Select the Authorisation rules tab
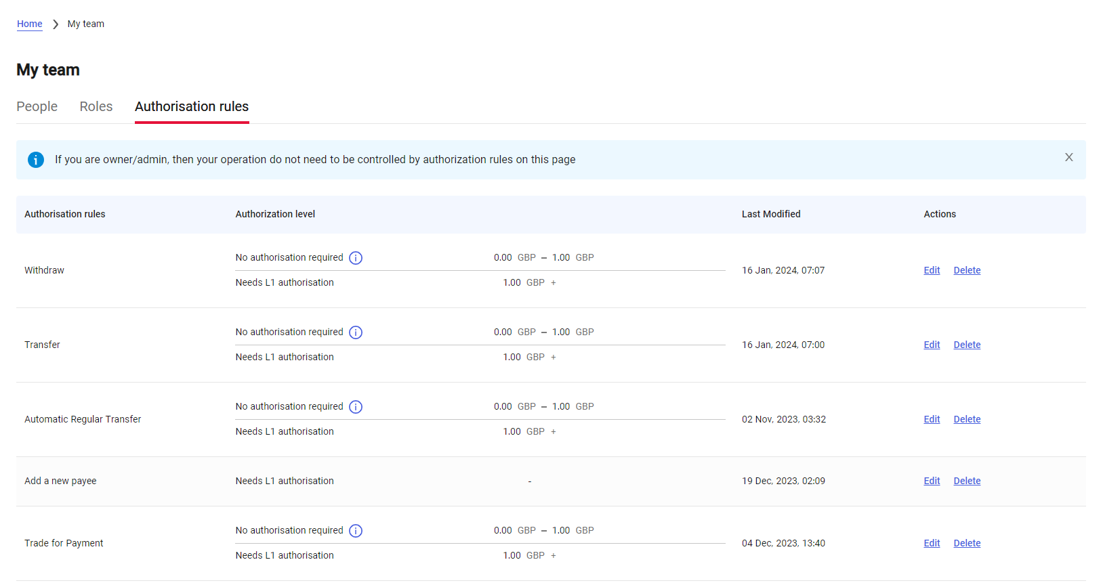 point(192,106)
